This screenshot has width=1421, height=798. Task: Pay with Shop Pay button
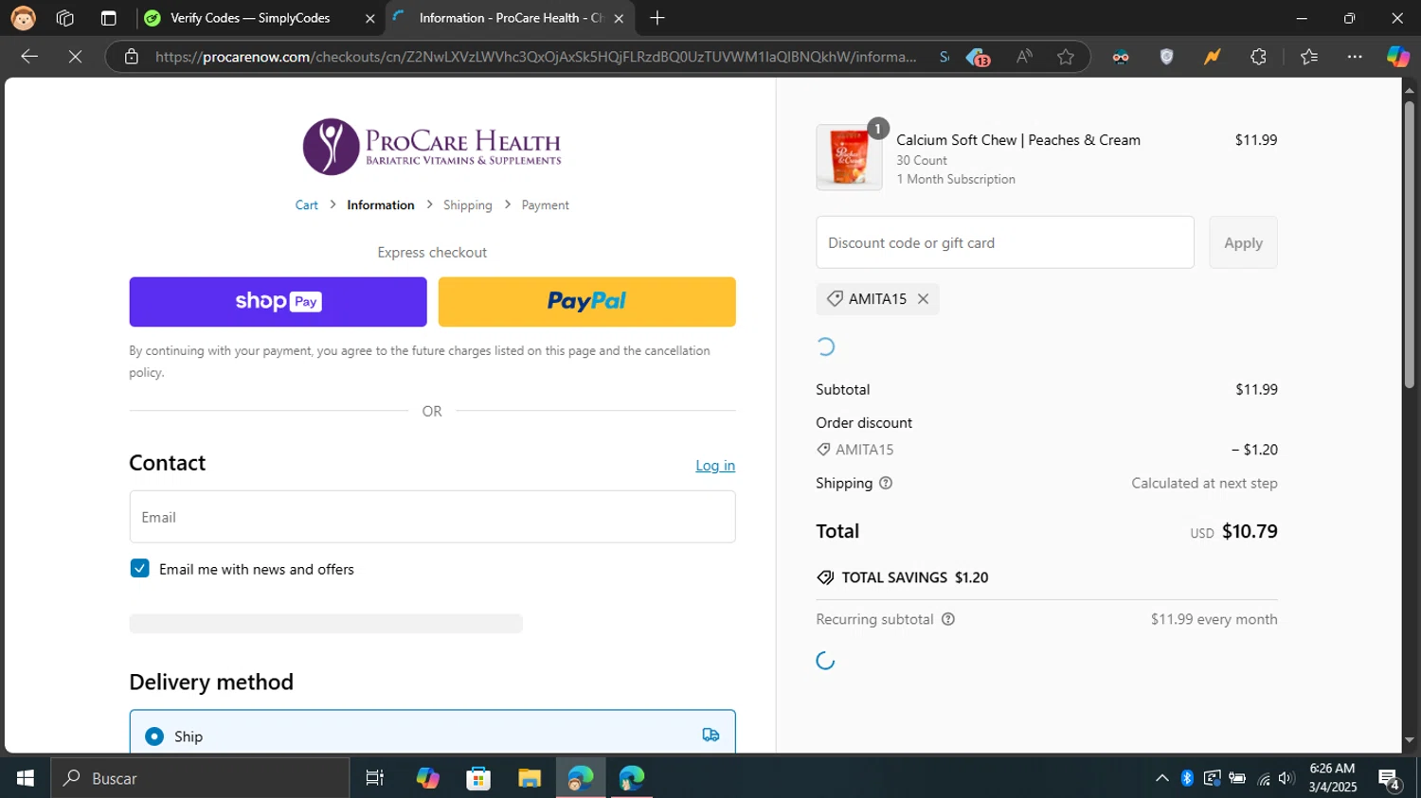(x=278, y=302)
